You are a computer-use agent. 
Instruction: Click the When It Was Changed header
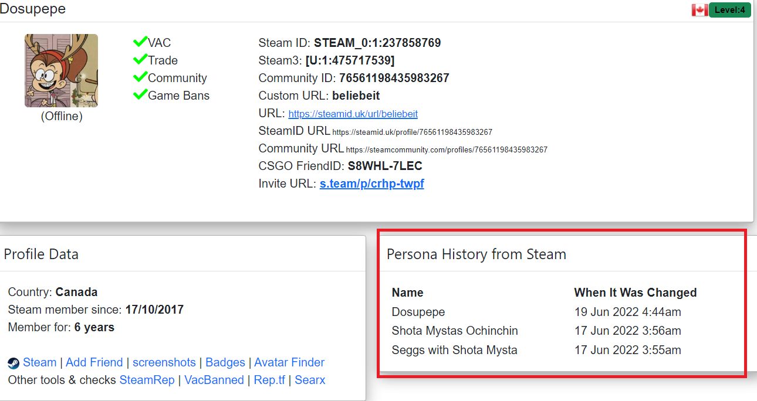pos(636,293)
